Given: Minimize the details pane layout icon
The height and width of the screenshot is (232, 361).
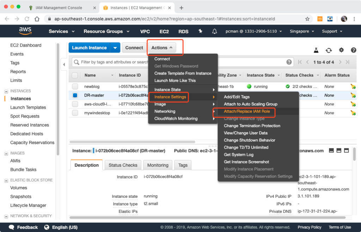Looking at the screenshot, I should pos(331,150).
